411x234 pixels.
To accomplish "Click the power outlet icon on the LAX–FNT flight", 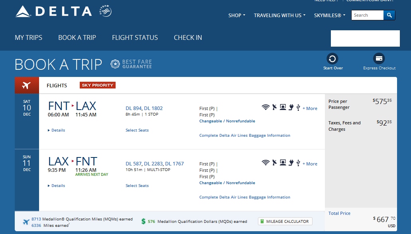I will point(291,163).
